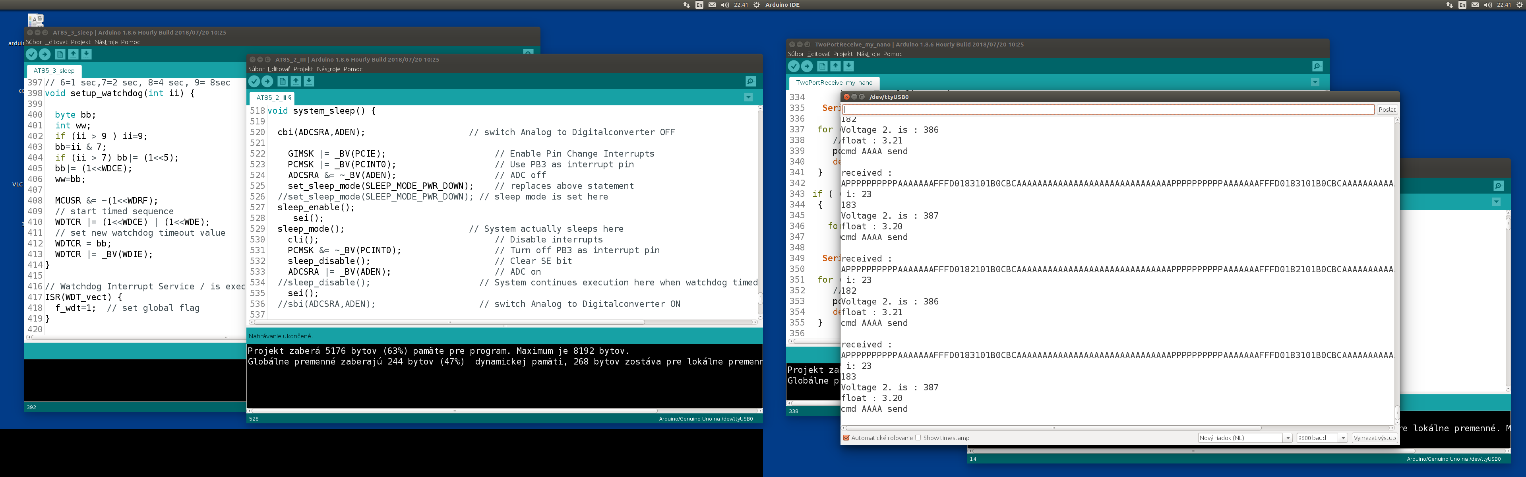
Task: Open Súbor menu in TwoPortReceive_my_nano window
Action: pos(796,54)
